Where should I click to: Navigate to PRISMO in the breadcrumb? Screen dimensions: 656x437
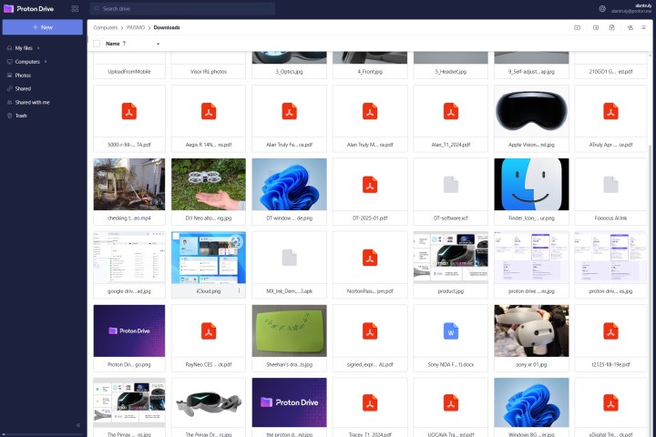(x=136, y=27)
